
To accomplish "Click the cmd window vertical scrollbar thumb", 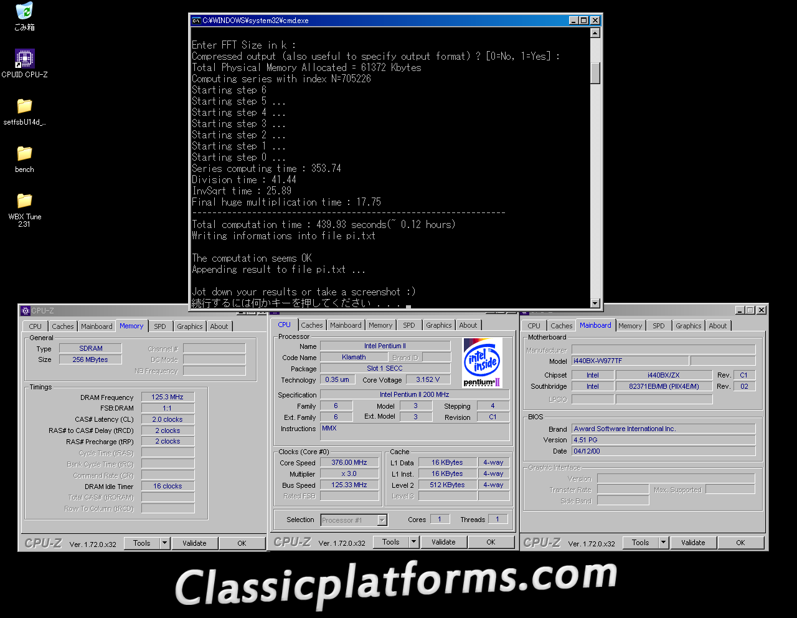I will pyautogui.click(x=595, y=72).
